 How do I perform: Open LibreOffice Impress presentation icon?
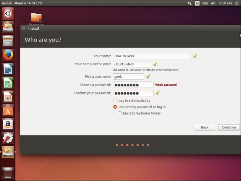[8, 96]
